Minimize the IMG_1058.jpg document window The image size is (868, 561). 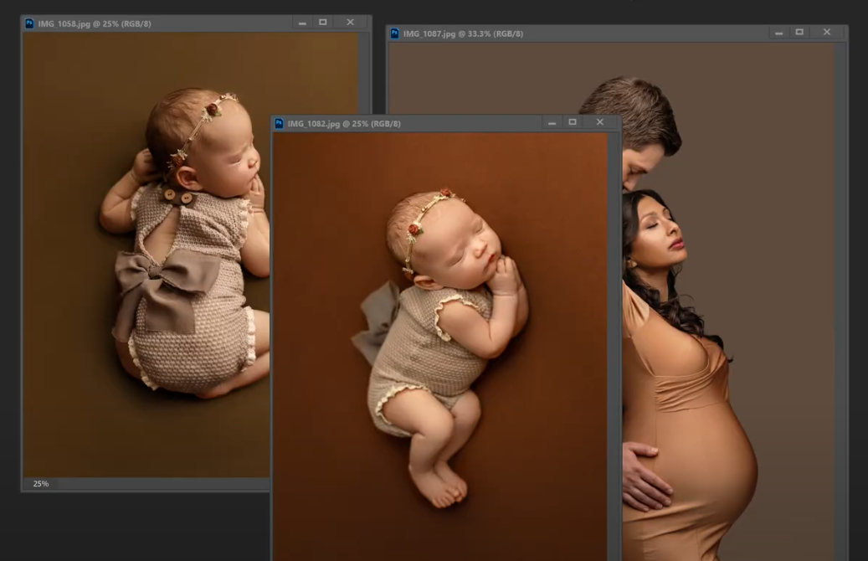[x=302, y=23]
